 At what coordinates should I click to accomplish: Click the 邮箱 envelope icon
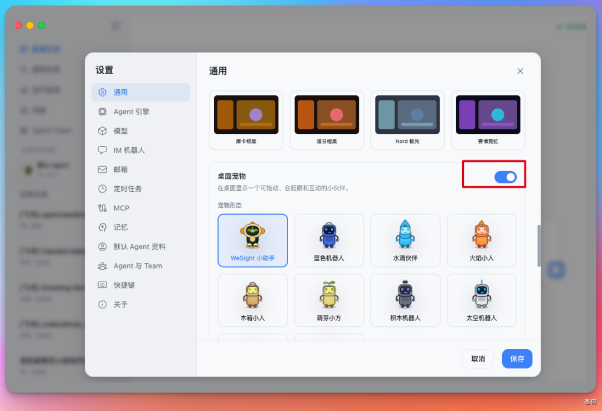pos(102,170)
